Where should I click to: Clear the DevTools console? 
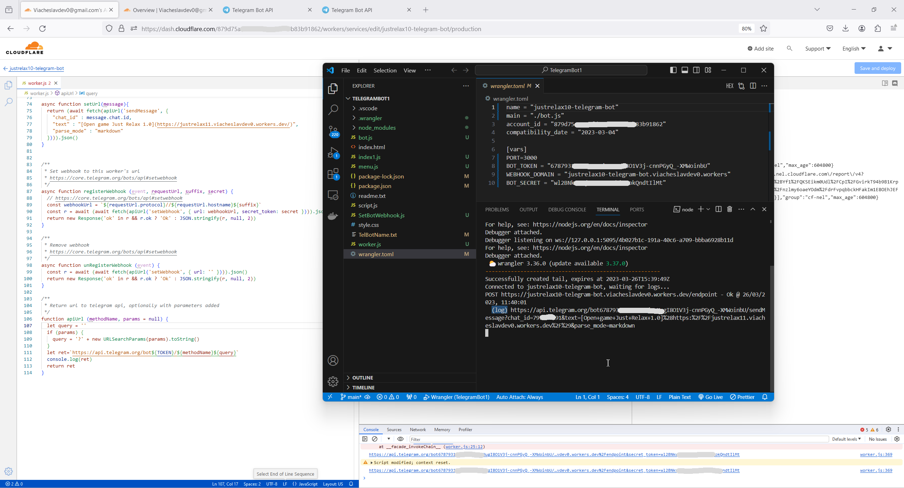click(x=375, y=439)
